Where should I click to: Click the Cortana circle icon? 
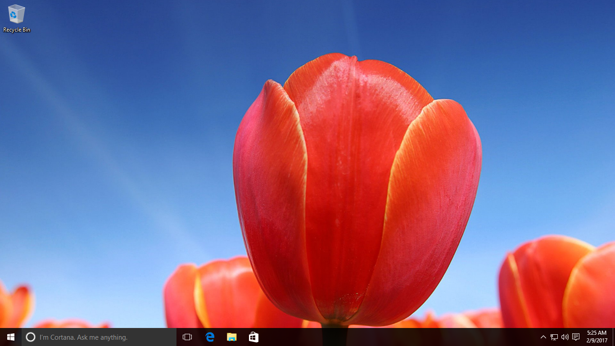tap(31, 337)
